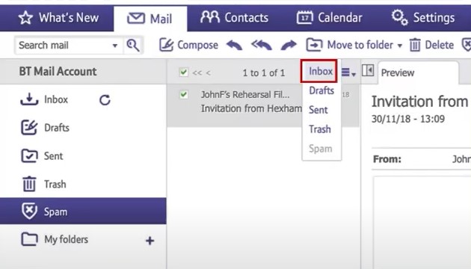Image resolution: width=471 pixels, height=269 pixels.
Task: Open the Trash folder in the sidebar
Action: point(44,184)
